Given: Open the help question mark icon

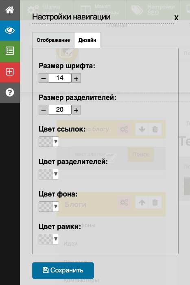Looking at the screenshot, I should (10, 93).
